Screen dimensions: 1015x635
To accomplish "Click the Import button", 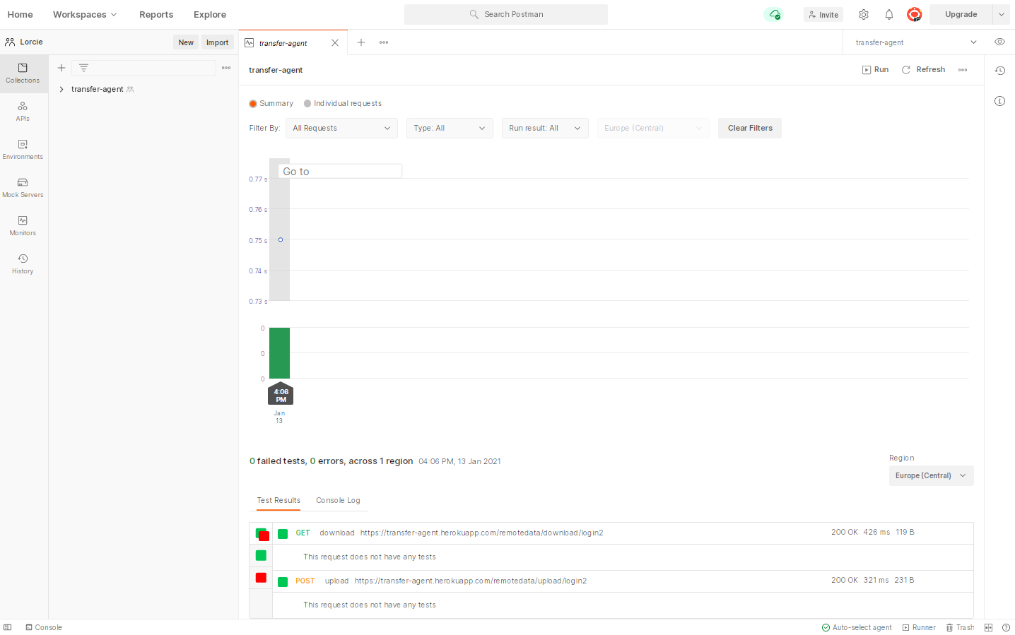I will pyautogui.click(x=218, y=42).
